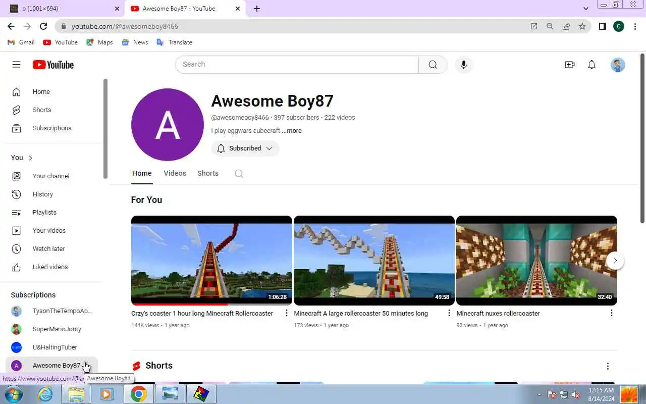Open Awesome Boy87 subscription in sidebar

[52, 366]
